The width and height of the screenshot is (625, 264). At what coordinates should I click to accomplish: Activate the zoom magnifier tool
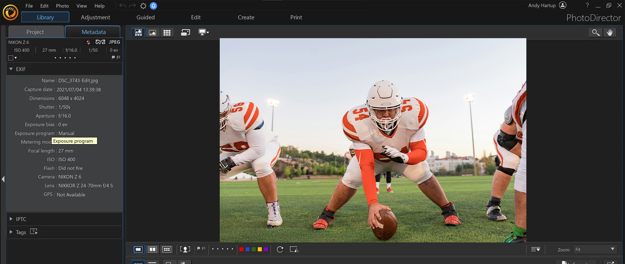(595, 32)
